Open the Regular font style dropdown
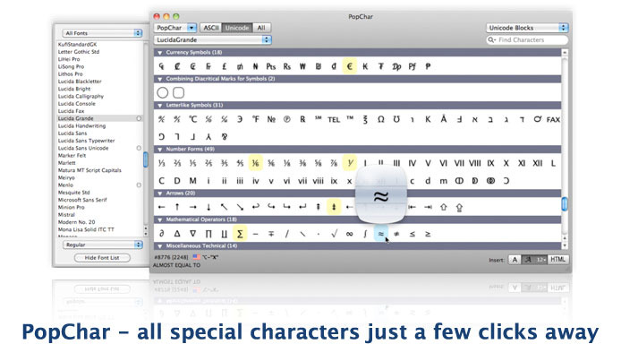This screenshot has height=344, width=621. 102,245
